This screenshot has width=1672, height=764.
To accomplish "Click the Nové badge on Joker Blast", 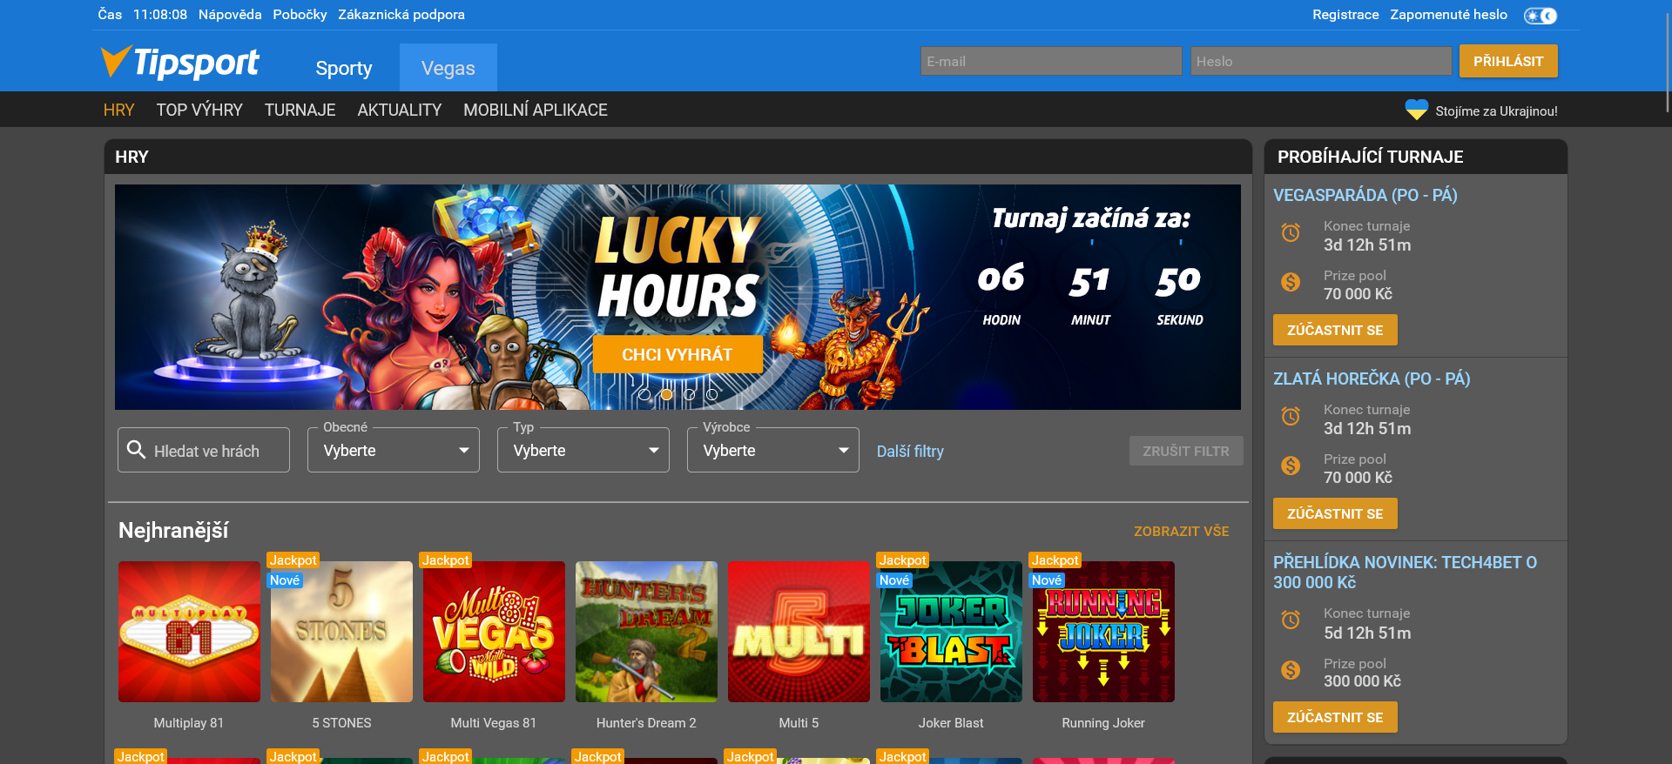I will (x=894, y=580).
